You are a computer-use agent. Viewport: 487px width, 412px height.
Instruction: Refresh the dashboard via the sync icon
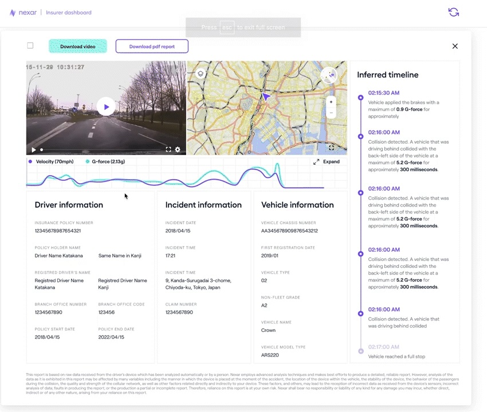(x=453, y=11)
